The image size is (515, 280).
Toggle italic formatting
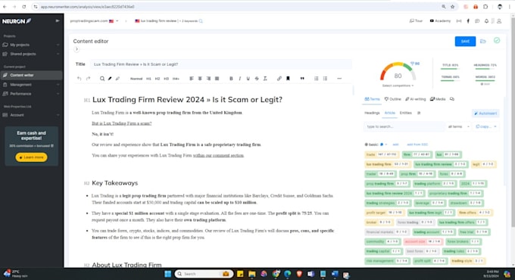[240, 79]
